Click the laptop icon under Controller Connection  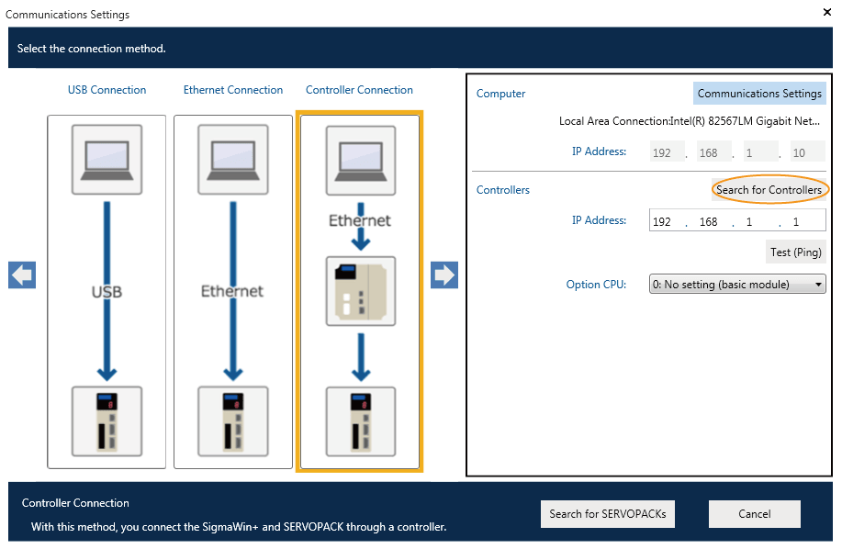[x=360, y=159]
